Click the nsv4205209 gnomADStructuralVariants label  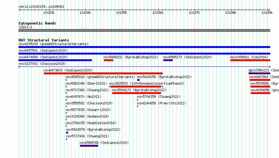pos(54,44)
